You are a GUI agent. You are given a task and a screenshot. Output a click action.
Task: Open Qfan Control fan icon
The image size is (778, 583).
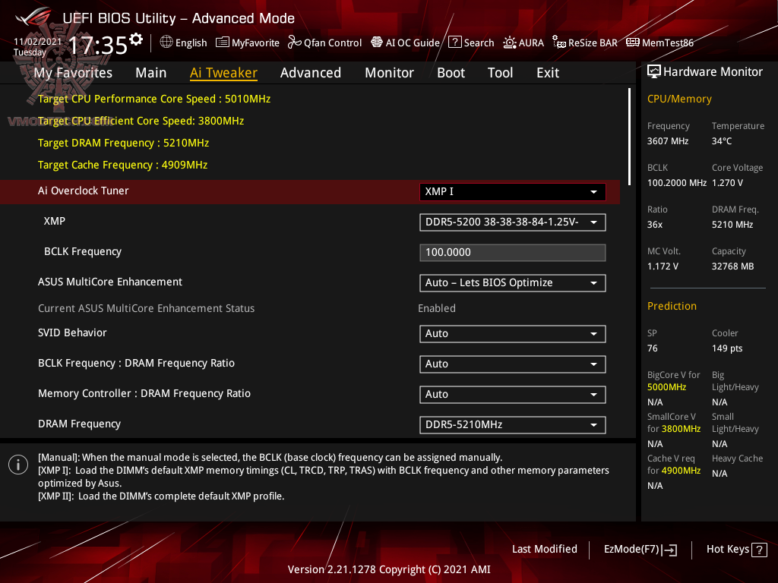click(x=294, y=43)
